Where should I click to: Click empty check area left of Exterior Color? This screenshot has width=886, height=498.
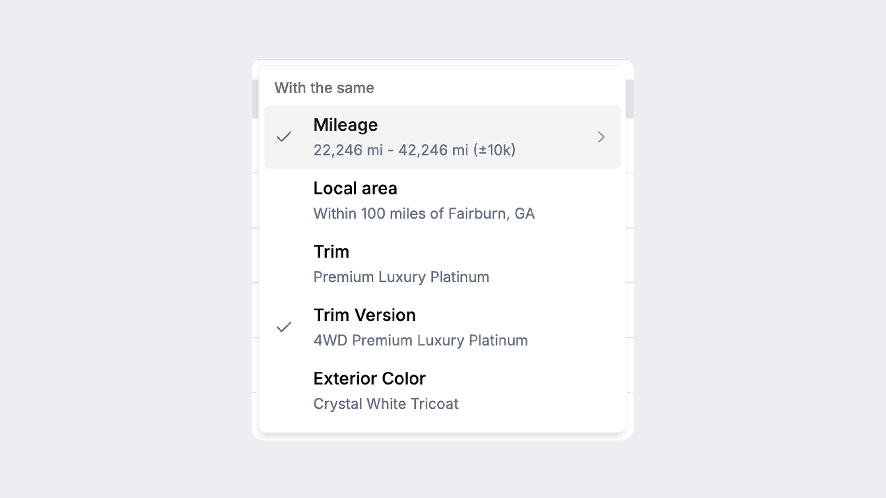click(x=284, y=391)
